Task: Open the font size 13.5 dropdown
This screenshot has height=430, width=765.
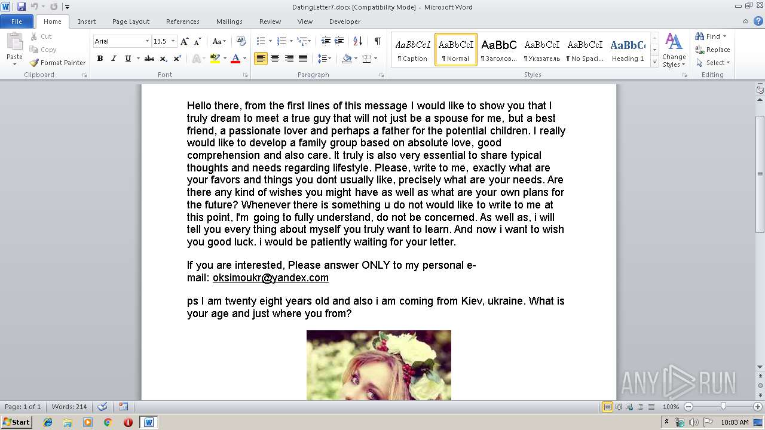Action: [173, 41]
